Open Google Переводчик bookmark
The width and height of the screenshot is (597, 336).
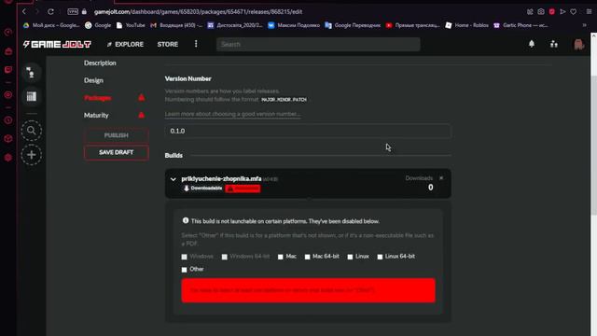[x=353, y=25]
